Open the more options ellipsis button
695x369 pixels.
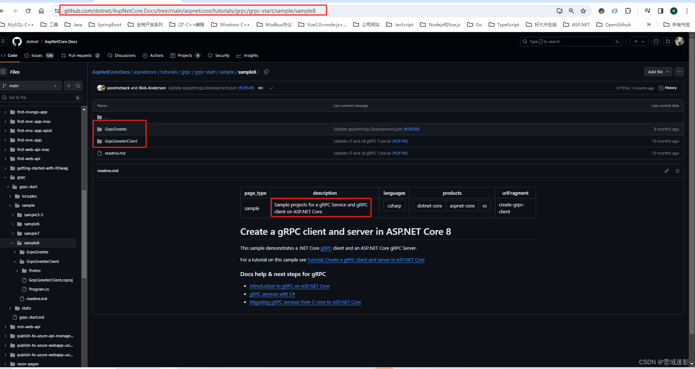679,72
